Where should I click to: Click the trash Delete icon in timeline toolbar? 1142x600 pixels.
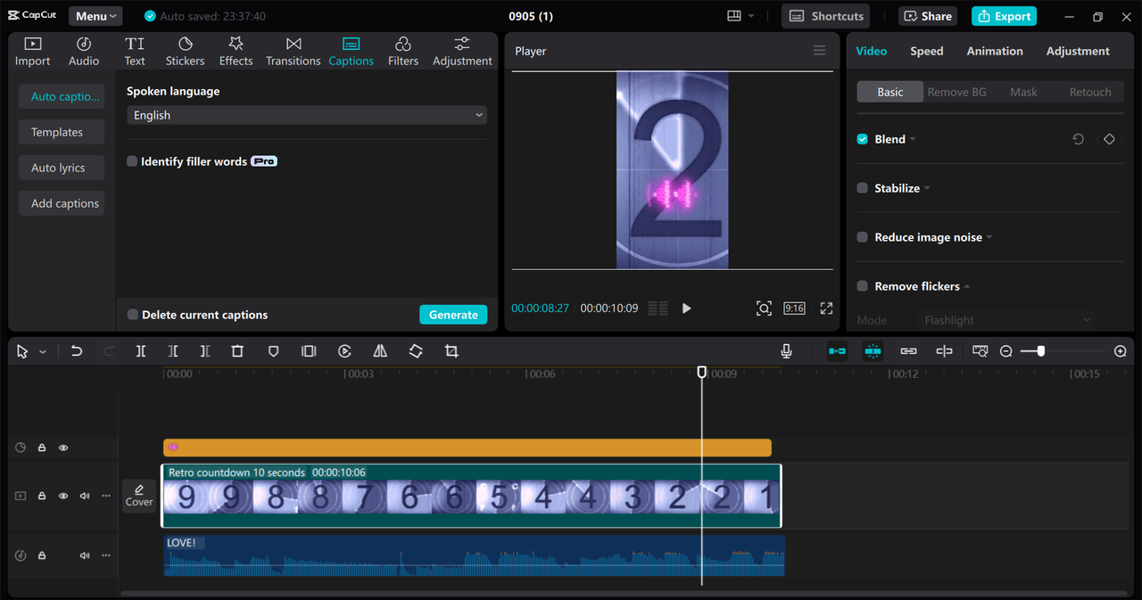(x=237, y=351)
